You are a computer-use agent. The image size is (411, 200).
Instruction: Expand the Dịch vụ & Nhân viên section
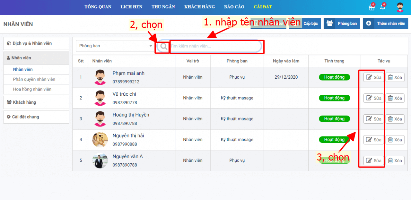tap(36, 43)
